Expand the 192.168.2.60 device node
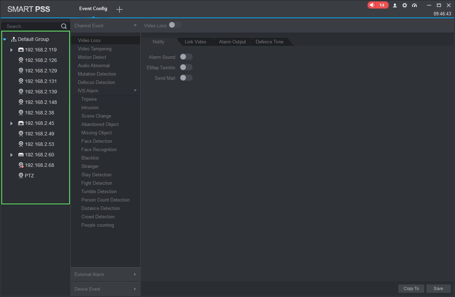This screenshot has height=297, width=455. point(12,155)
